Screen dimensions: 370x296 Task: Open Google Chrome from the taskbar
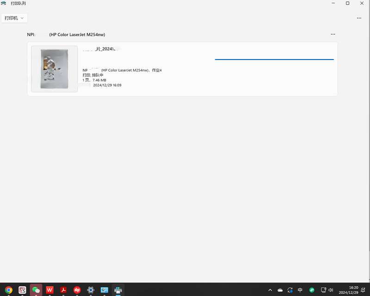click(8, 290)
